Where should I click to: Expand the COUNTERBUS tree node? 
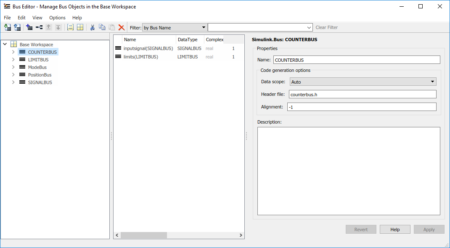(13, 52)
